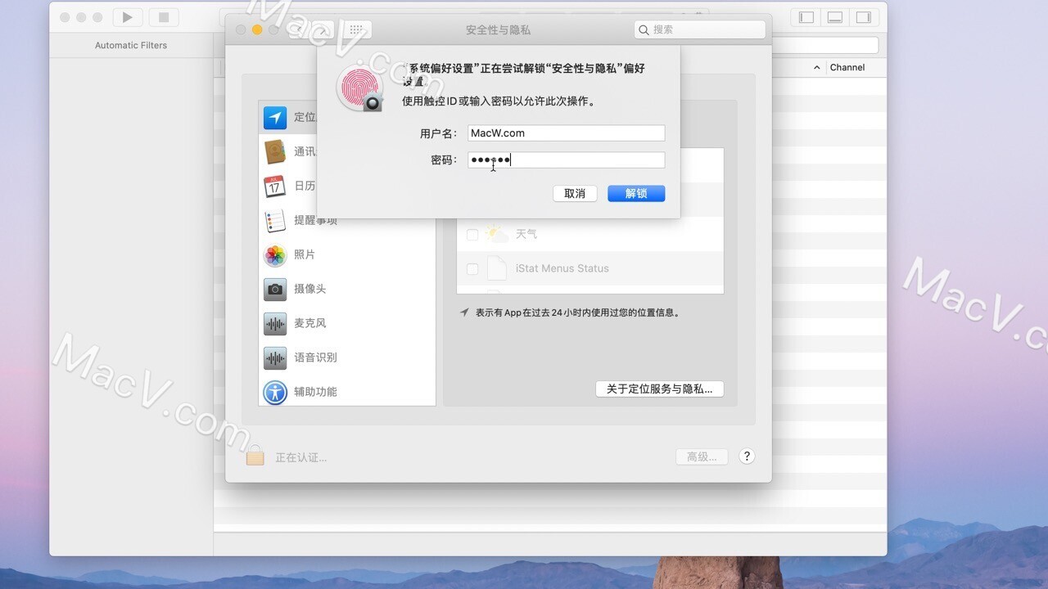This screenshot has height=589, width=1048.
Task: Click the search field in the Security & Privacy window
Action: [700, 29]
